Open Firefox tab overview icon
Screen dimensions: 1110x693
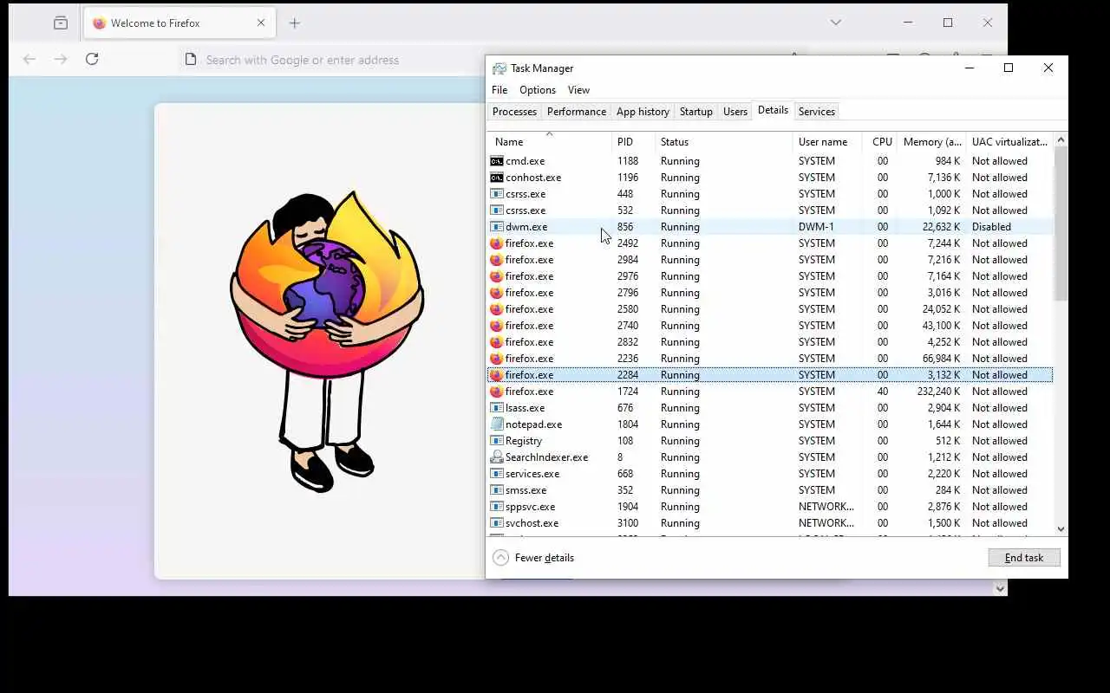tap(61, 23)
